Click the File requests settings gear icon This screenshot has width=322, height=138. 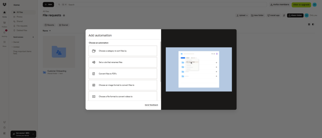point(64,15)
